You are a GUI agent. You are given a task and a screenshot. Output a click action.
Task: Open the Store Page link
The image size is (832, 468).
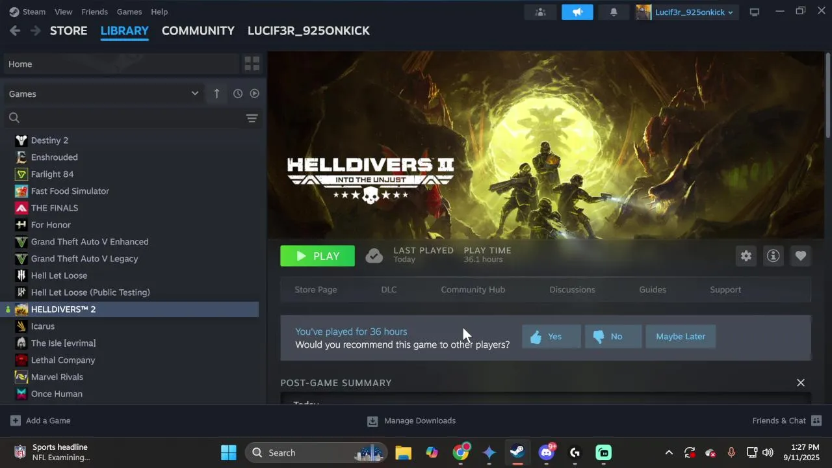pos(316,290)
